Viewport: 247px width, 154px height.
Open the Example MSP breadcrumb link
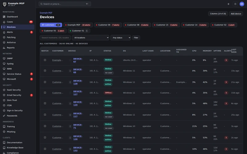point(46,13)
